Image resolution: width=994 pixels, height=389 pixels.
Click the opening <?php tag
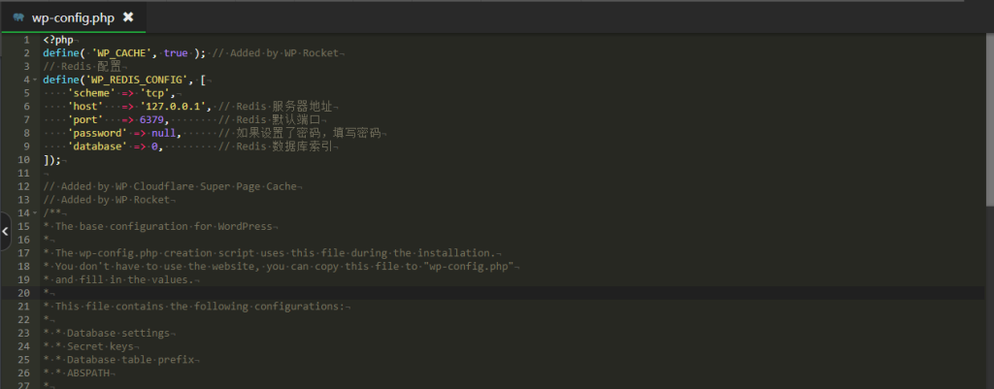[x=58, y=40]
